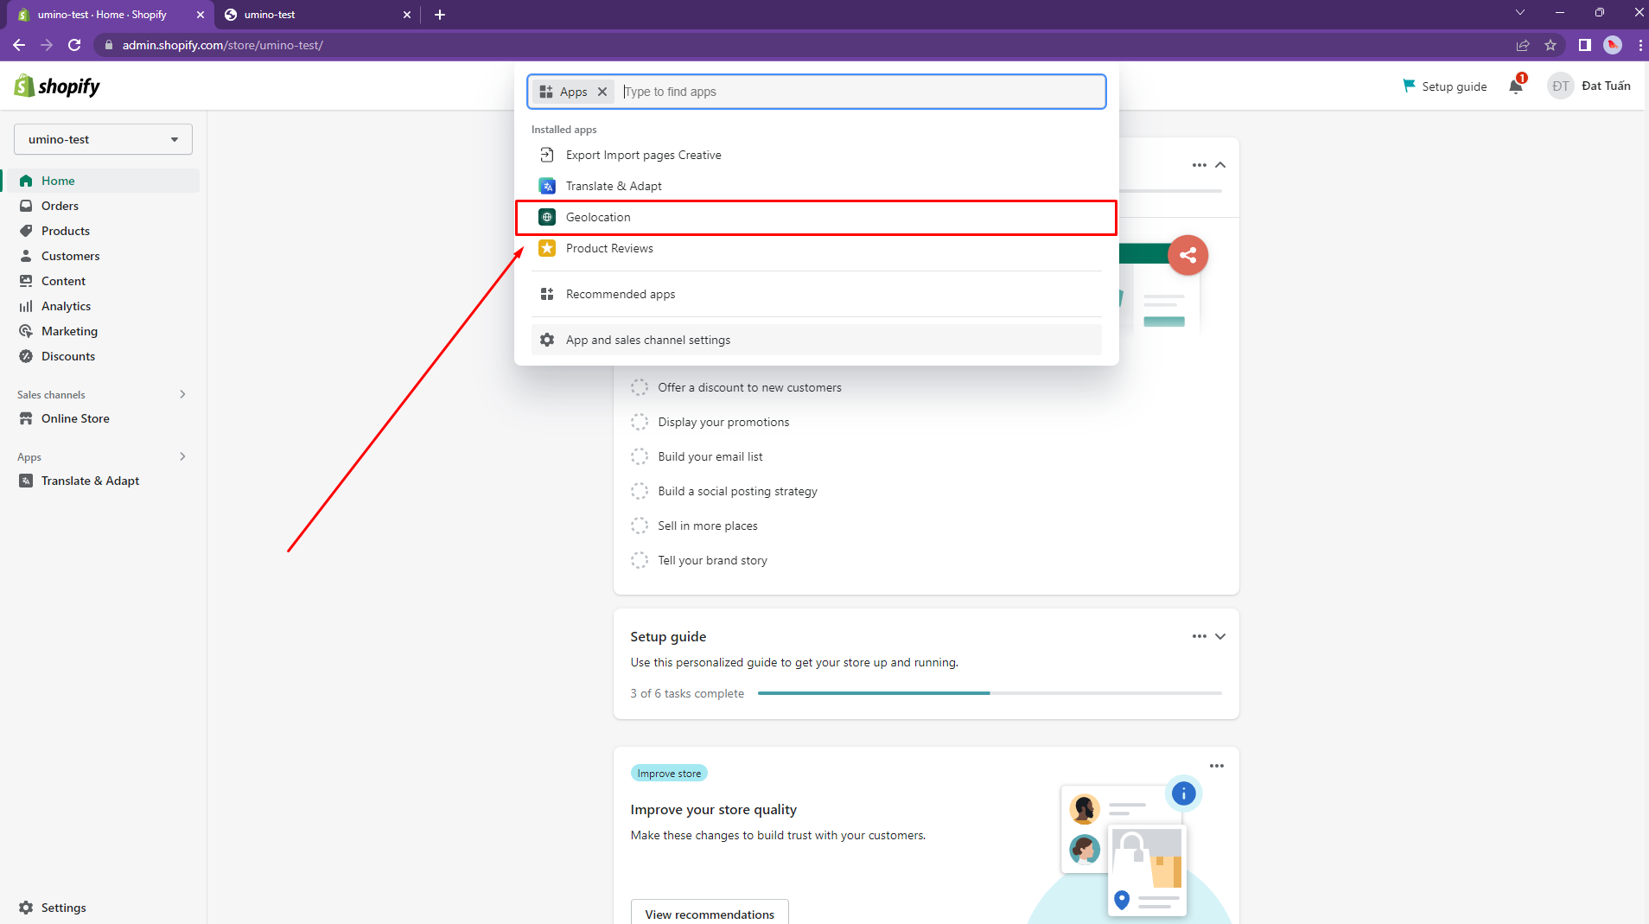Click the browser address bar

pyautogui.click(x=804, y=45)
